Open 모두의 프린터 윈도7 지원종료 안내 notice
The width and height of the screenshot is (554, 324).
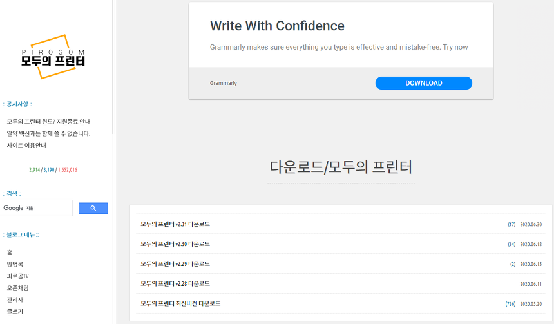coord(48,122)
